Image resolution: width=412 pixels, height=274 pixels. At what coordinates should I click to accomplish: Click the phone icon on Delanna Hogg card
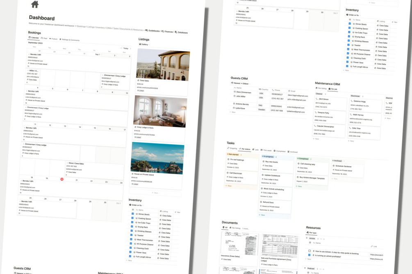click(x=352, y=101)
